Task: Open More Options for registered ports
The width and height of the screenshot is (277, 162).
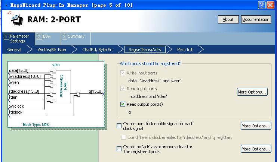Action: [x=252, y=92]
